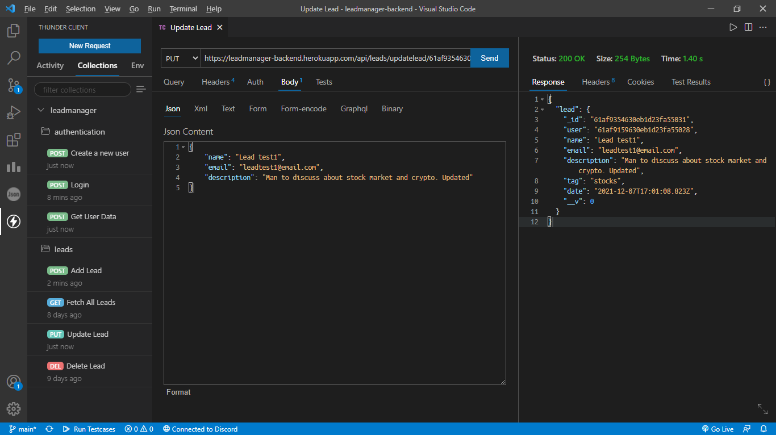Fold response JSON at line 1
Viewport: 776px width, 435px height.
[542, 99]
